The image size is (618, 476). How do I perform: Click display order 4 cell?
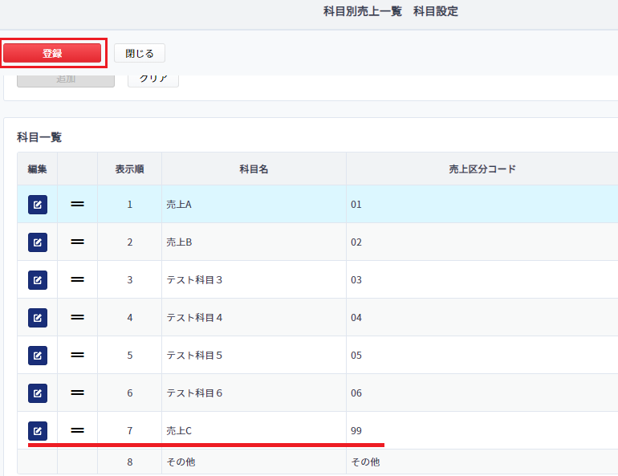130,318
